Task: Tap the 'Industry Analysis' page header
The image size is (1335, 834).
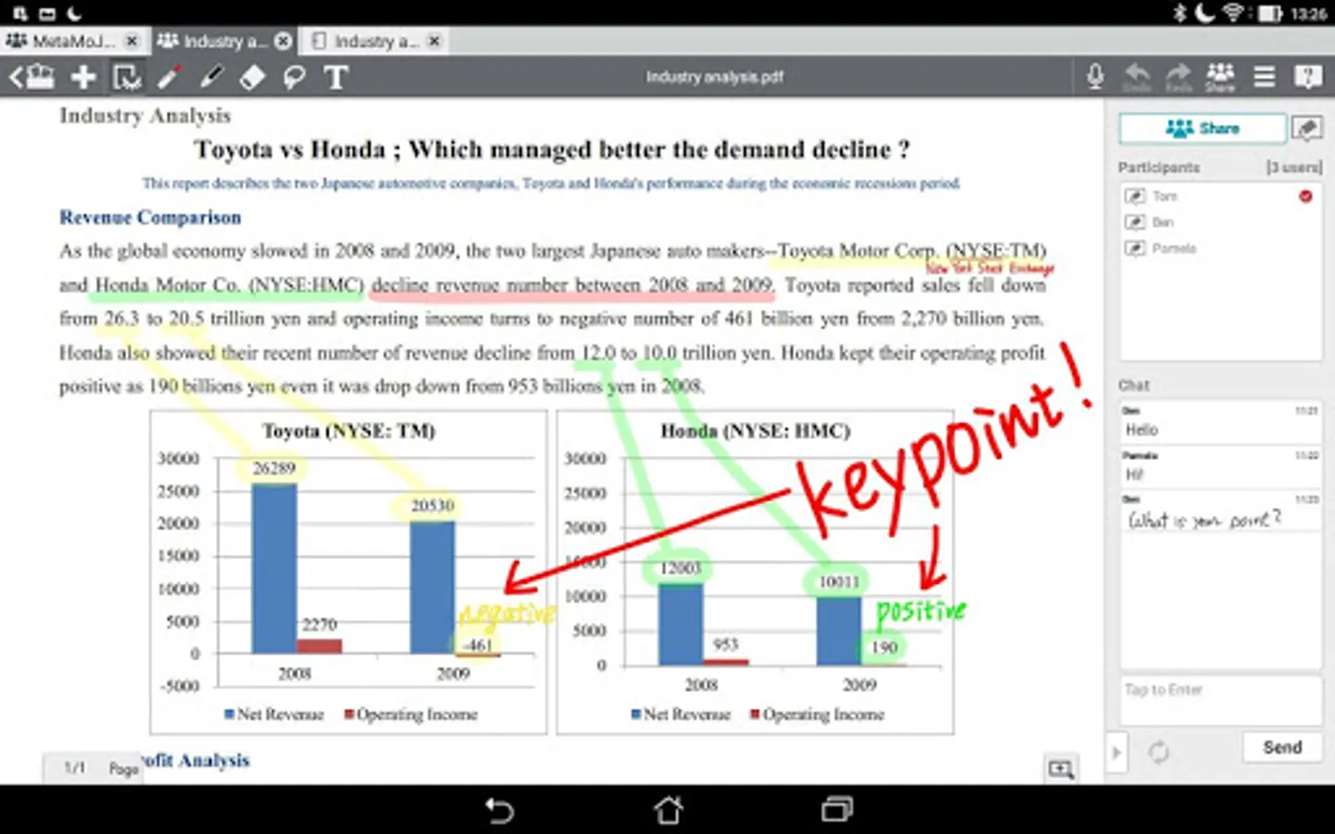Action: (x=145, y=116)
